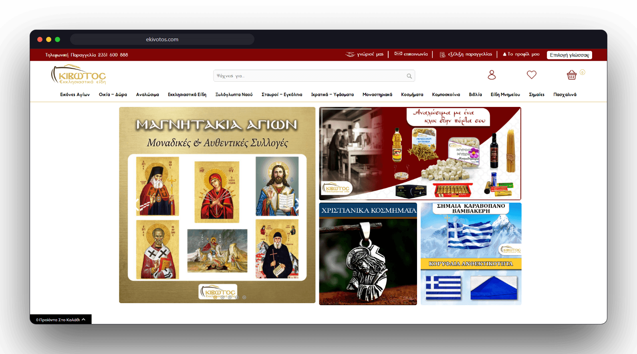Screen dimensions: 637x354
Task: Select the second carousel slide dot
Action: coord(222,297)
